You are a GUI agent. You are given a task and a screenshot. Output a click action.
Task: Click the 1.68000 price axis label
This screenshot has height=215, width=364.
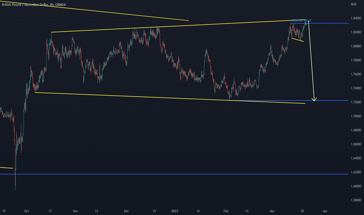[356, 130]
